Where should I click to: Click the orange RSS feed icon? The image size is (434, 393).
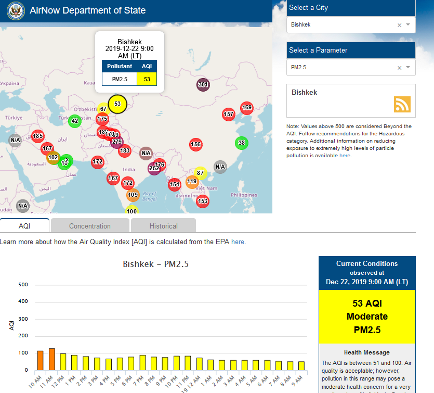pos(402,104)
